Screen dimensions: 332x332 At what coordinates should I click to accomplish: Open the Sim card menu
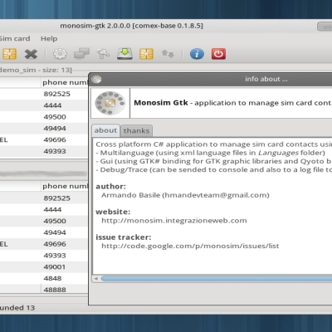coord(15,38)
